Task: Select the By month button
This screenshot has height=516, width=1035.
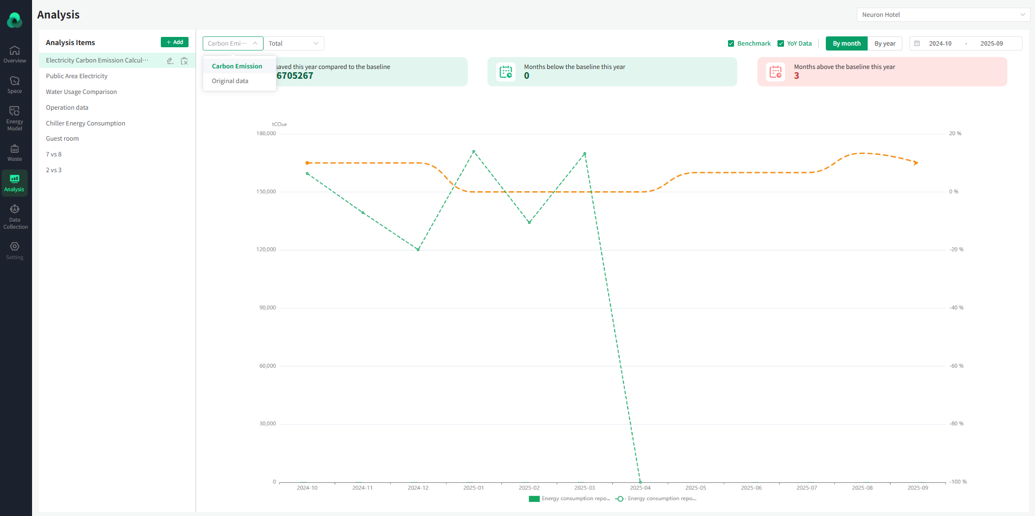Action: (x=846, y=43)
